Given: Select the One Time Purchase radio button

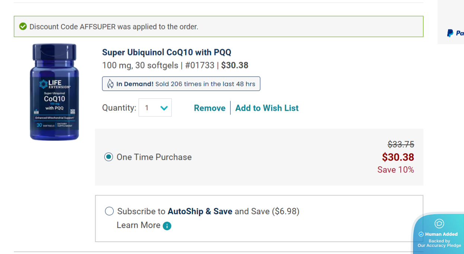Looking at the screenshot, I should tap(109, 157).
